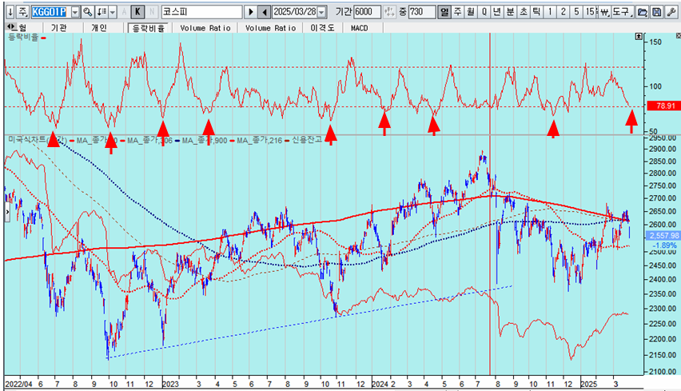The image size is (681, 391).
Task: Click the left-pointing arrow before date
Action: pos(264,12)
